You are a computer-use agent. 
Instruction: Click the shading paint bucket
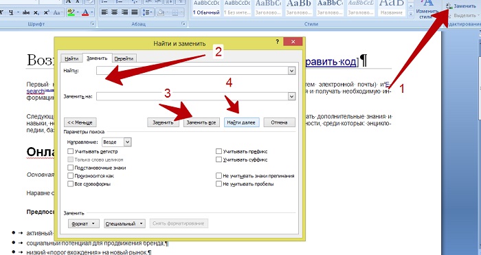161,12
